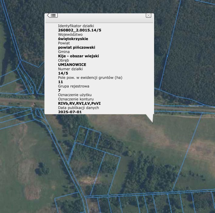Click the Oznaczenie użytku label
This screenshot has height=213, width=215.
click(x=75, y=95)
